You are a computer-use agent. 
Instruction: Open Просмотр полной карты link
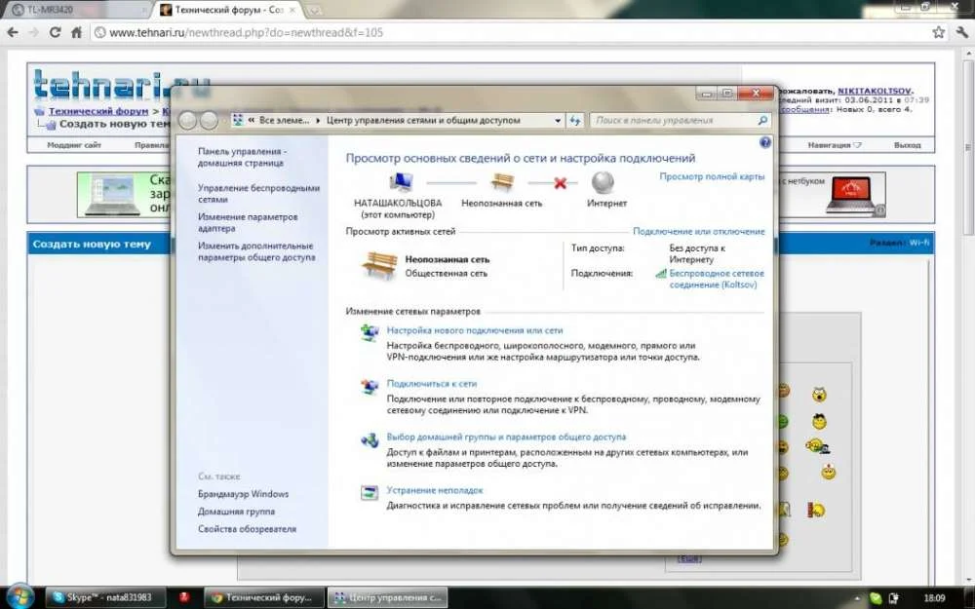click(x=712, y=176)
